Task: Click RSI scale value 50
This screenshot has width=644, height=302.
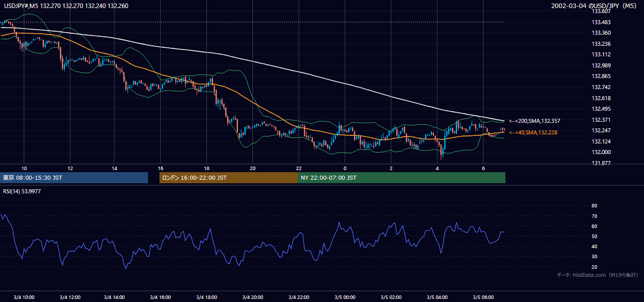Action: tap(594, 236)
